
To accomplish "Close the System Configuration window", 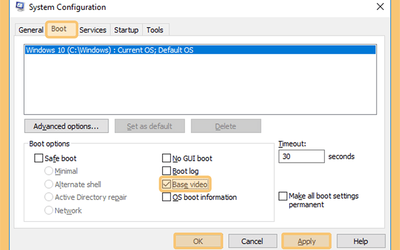I will [380, 6].
